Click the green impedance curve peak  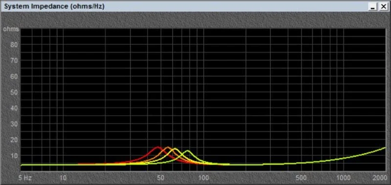[x=187, y=151]
